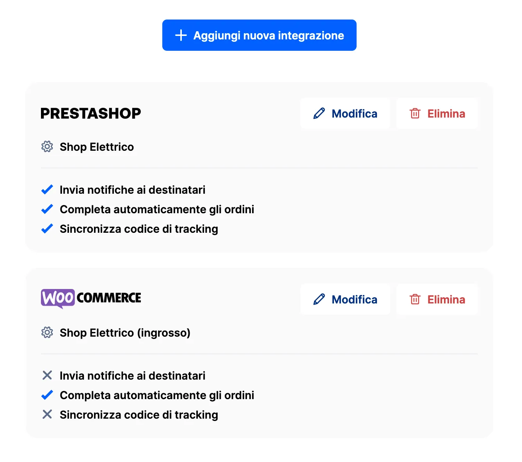Click the pencil icon in PrestaShop card
Viewport: 522px width, 462px height.
(319, 114)
